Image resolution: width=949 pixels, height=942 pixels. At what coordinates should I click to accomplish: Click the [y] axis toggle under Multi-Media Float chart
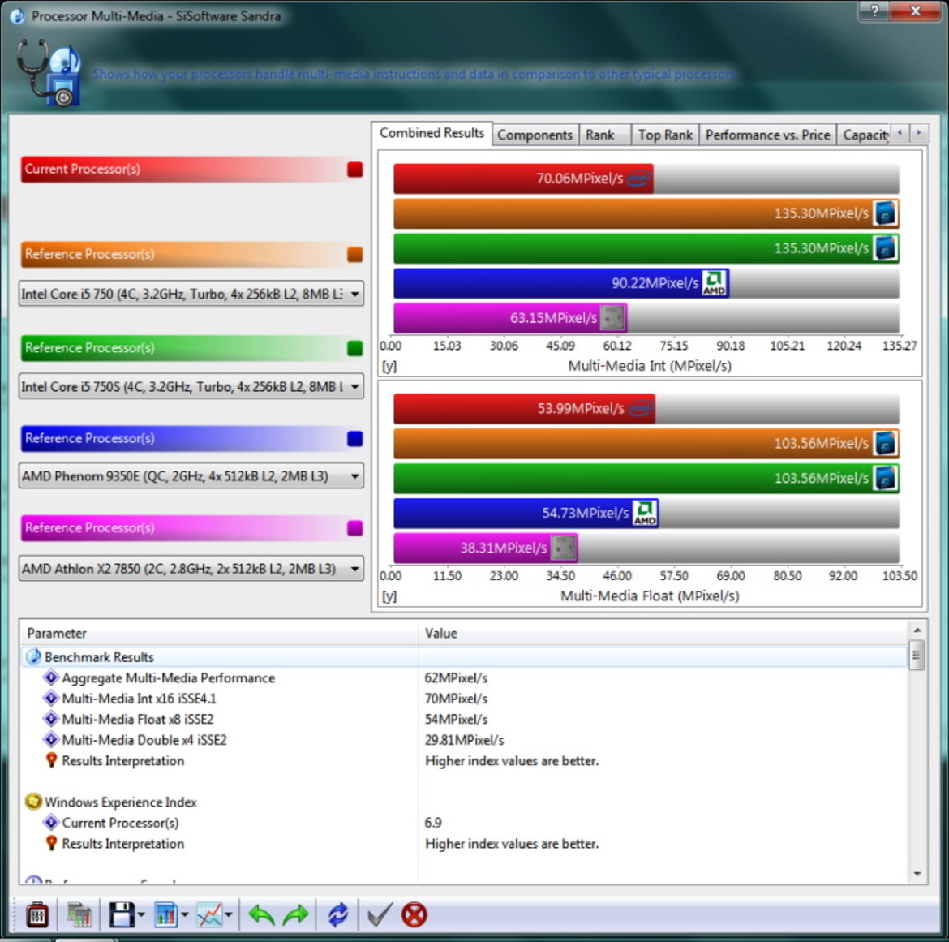pyautogui.click(x=389, y=596)
